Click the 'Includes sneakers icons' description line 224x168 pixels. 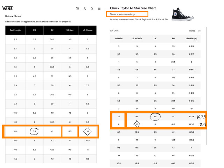coord(139,20)
